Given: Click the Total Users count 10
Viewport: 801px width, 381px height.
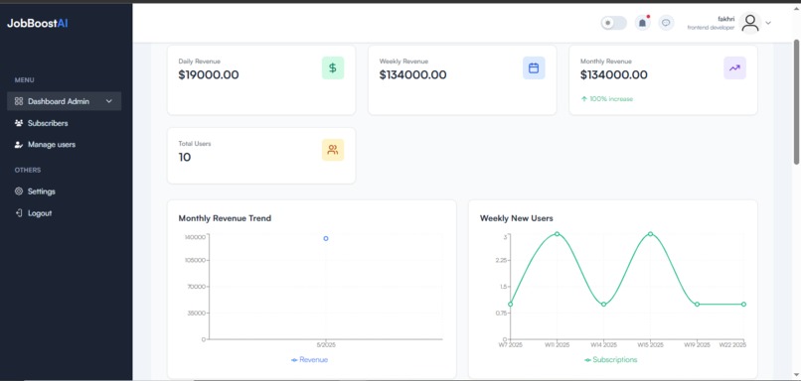Looking at the screenshot, I should (185, 157).
